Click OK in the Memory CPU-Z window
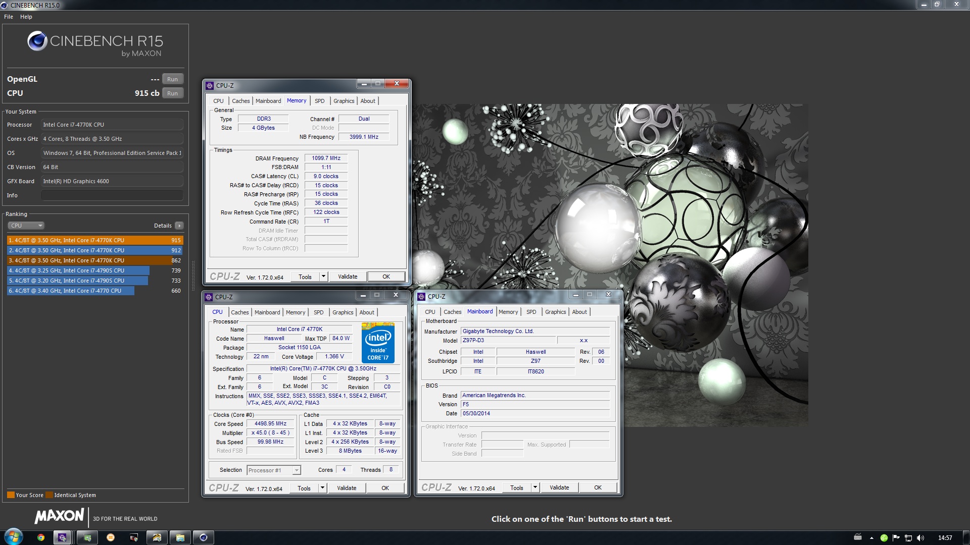This screenshot has height=545, width=970. point(386,277)
